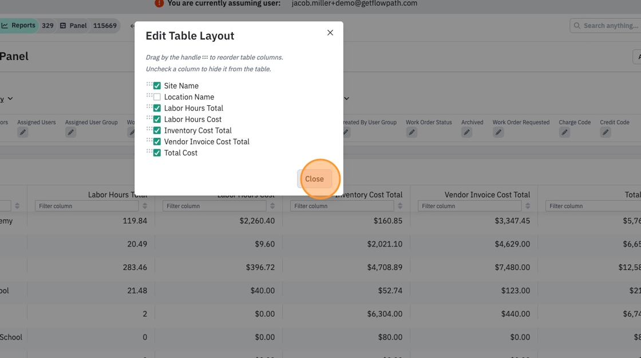Edit the Credit Code pencil icon

(606, 133)
